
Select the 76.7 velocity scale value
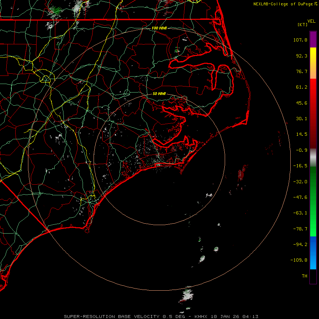click(x=302, y=71)
